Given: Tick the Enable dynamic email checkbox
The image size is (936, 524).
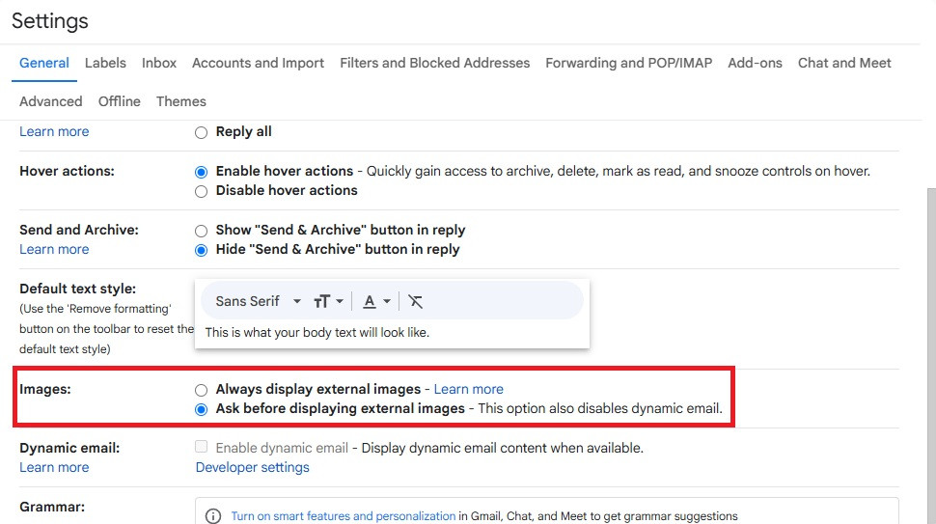Looking at the screenshot, I should (201, 447).
